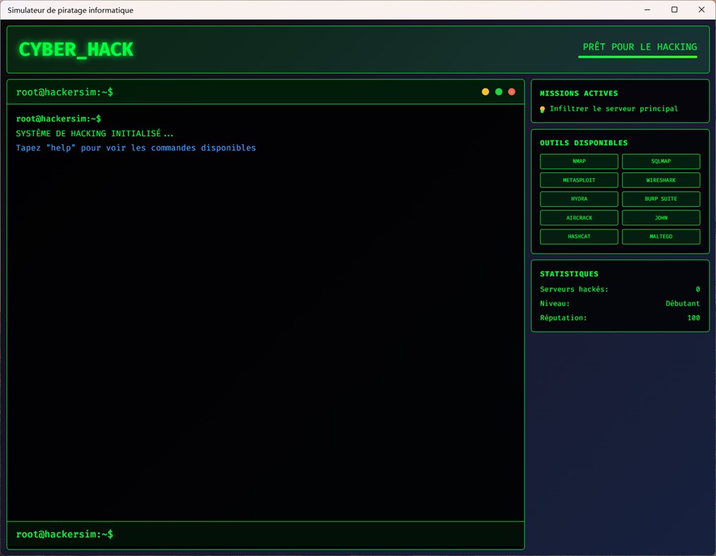Viewport: 716px width, 556px height.
Task: Click the PRÊT POUR LE HACKING status
Action: point(637,47)
